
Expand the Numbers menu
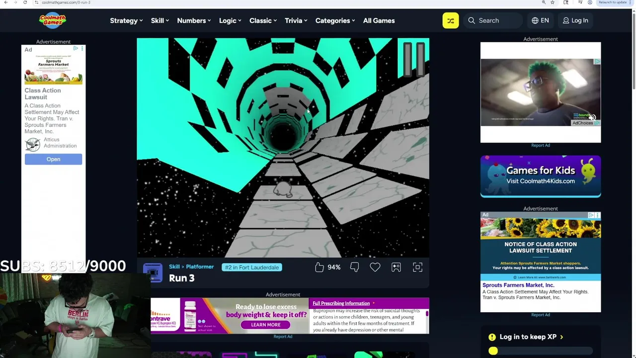194,20
